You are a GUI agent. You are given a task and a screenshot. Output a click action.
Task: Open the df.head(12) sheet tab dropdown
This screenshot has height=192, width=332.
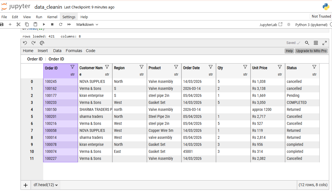(x=46, y=185)
